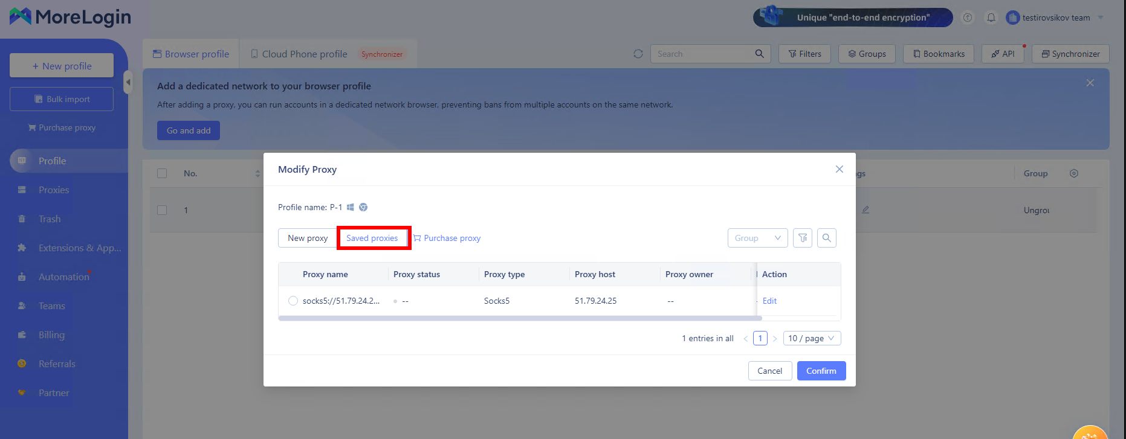Click the column settings gear icon
The image size is (1126, 439).
(1073, 173)
